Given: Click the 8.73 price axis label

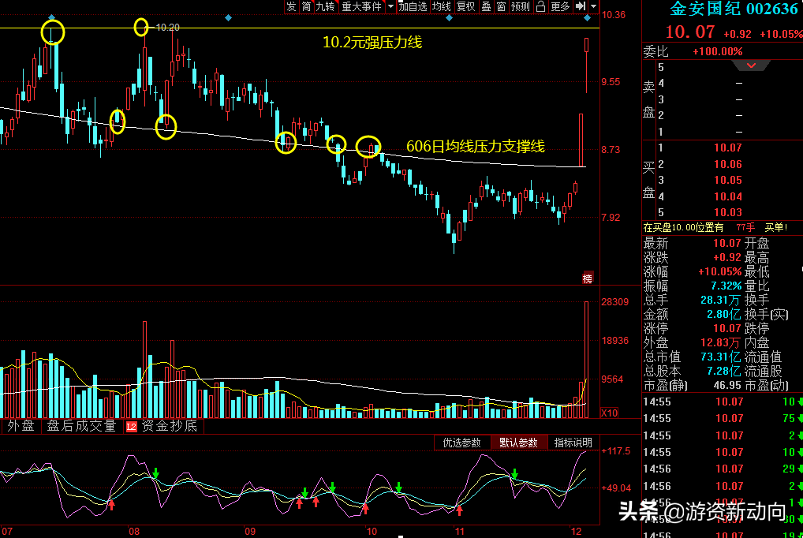Looking at the screenshot, I should (611, 150).
